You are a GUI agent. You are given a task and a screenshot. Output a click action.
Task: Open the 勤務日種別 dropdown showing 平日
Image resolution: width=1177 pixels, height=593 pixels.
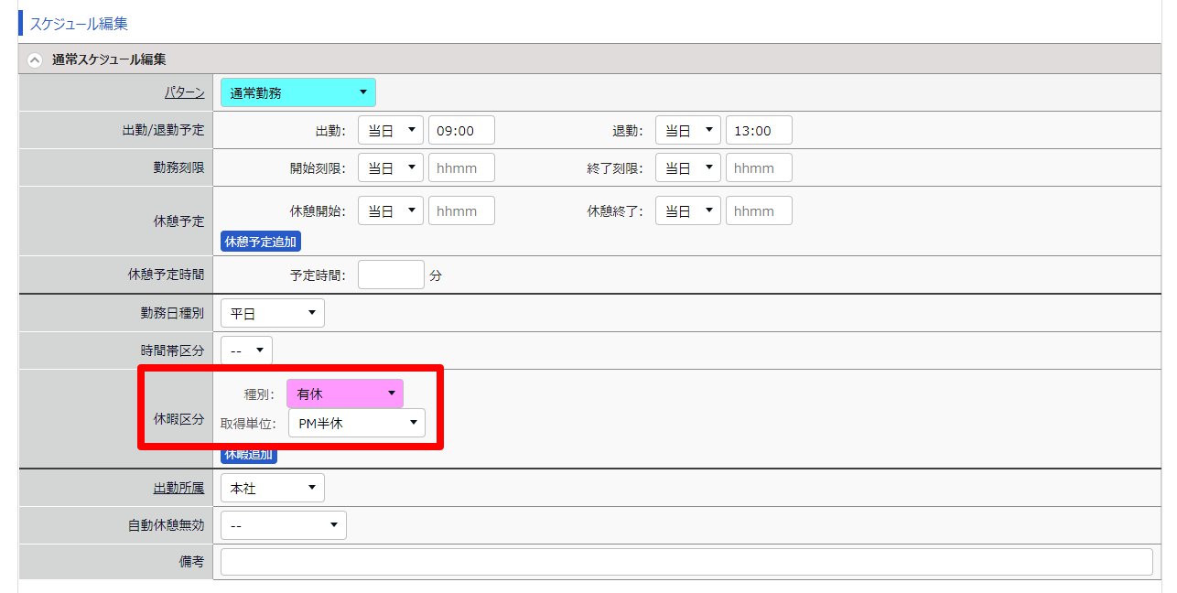[273, 314]
